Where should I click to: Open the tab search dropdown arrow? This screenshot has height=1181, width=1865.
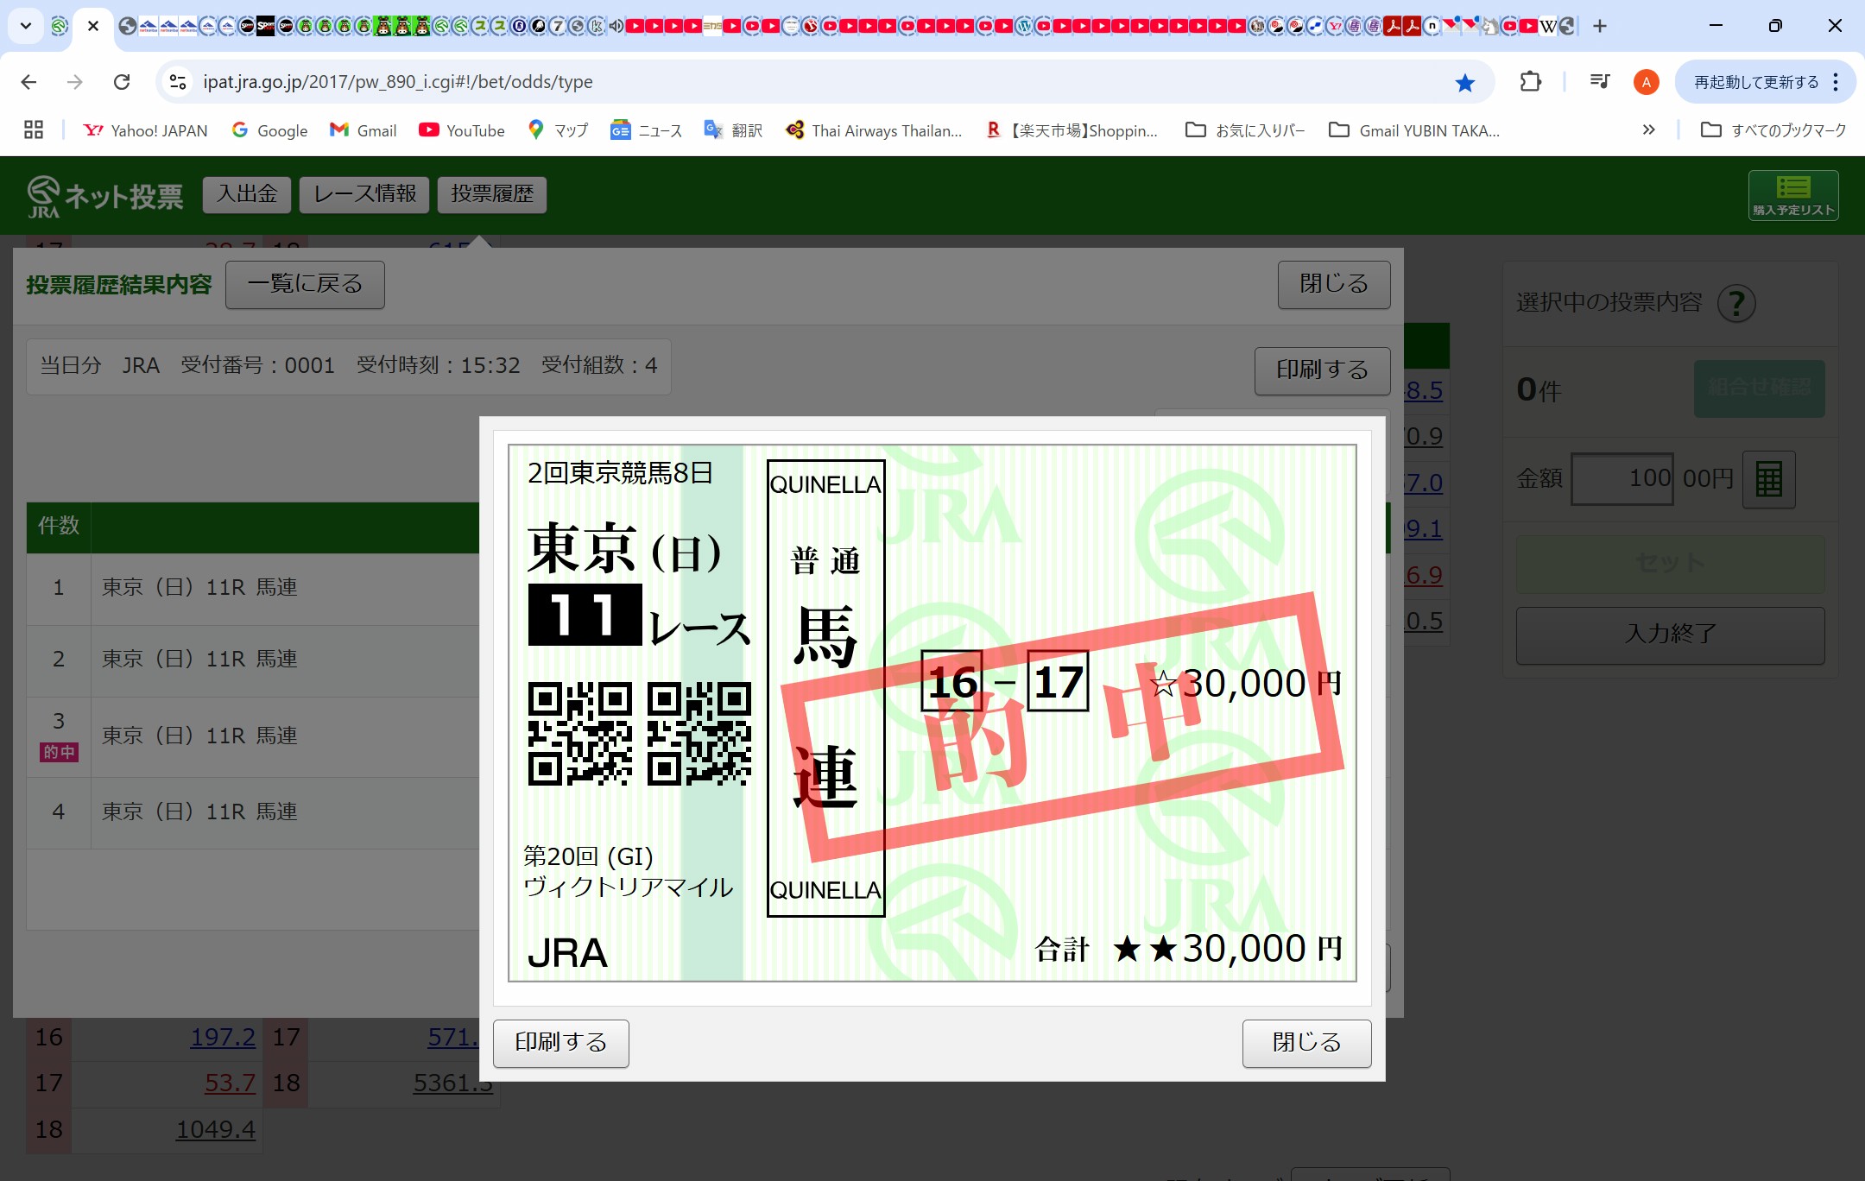(x=26, y=26)
